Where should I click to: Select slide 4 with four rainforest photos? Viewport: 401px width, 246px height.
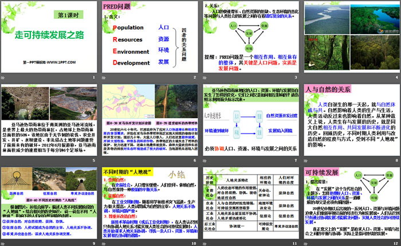coord(351,36)
